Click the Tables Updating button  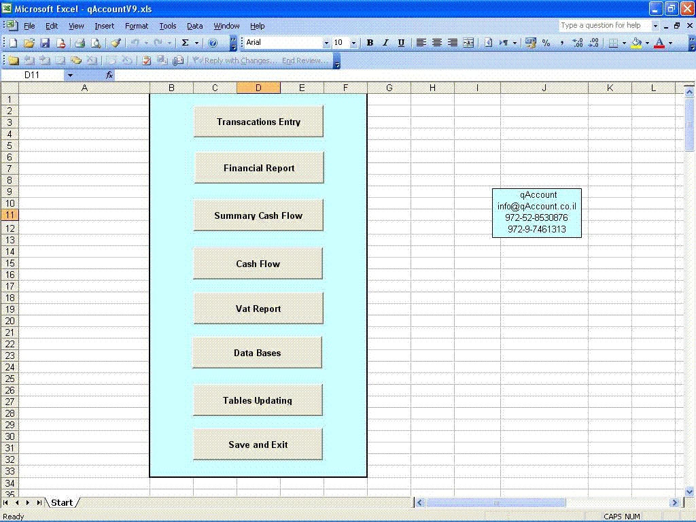tap(258, 400)
